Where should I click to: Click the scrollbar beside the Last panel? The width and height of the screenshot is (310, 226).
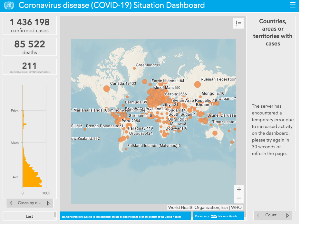[x=55, y=215]
